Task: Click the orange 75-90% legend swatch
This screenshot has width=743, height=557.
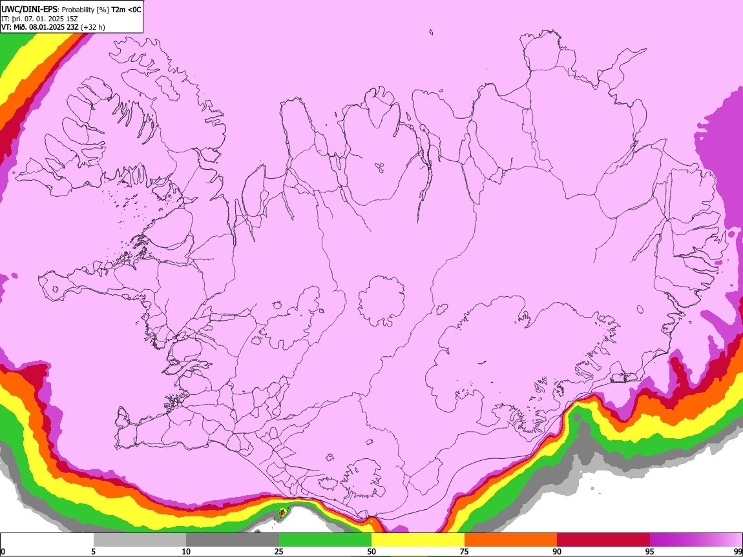Action: 510,540
